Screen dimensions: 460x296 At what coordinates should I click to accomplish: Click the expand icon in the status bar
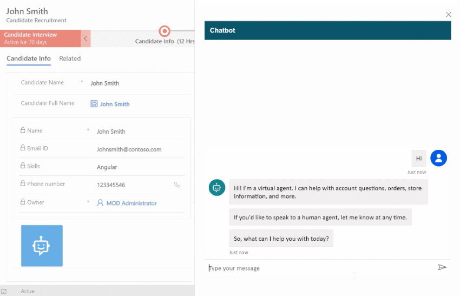tap(4, 291)
